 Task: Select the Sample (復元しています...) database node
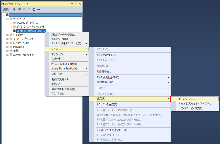[31, 31]
